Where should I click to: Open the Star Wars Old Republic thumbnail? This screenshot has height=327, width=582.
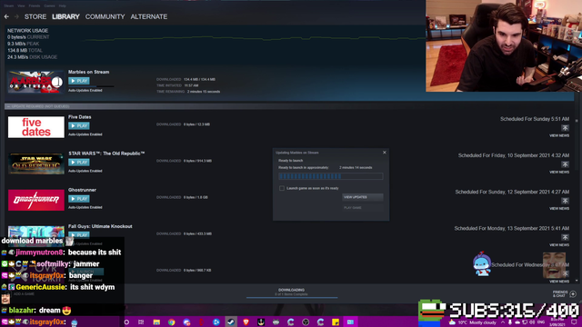[36, 163]
